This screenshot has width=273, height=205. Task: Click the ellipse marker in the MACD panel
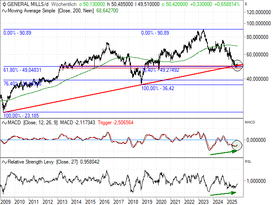[x=235, y=145]
